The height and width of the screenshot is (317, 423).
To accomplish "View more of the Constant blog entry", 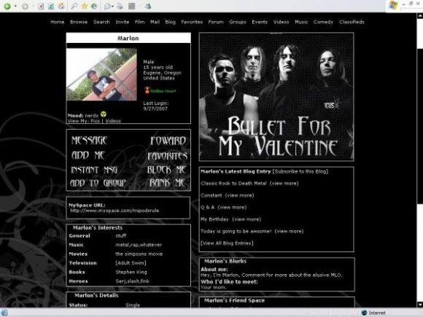I will pos(239,195).
